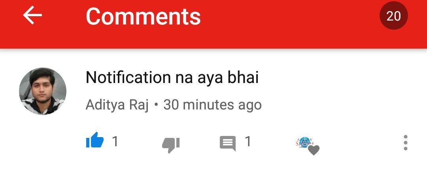Open Aditya Raj's profile picture
This screenshot has height=179, width=427.
click(43, 91)
